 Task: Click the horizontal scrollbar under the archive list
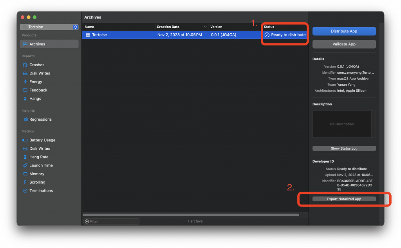[x=191, y=215]
